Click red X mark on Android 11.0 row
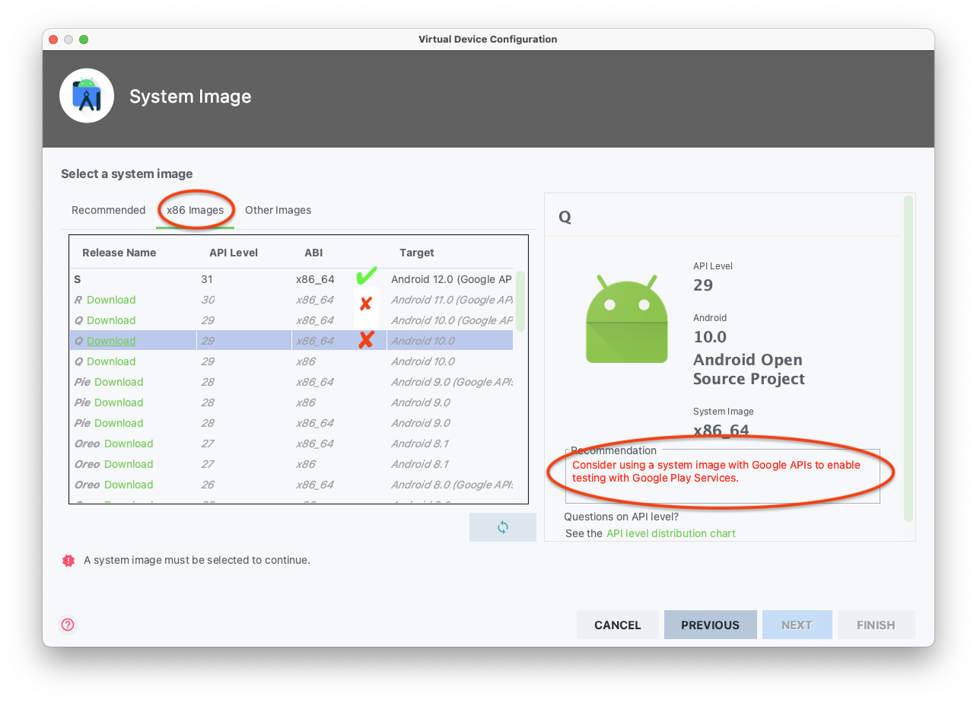 point(365,304)
